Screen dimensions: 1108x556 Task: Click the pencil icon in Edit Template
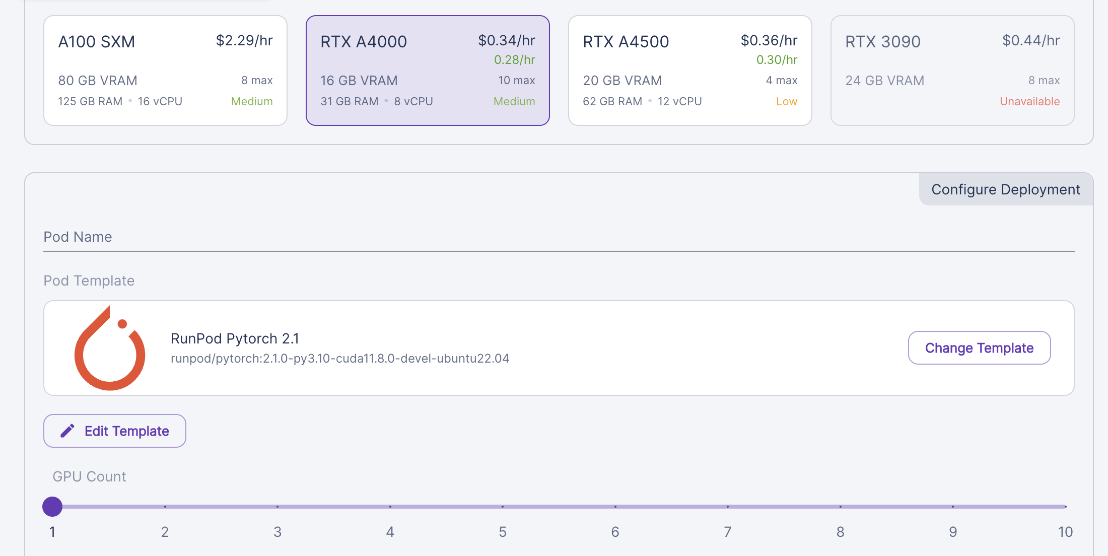(67, 431)
